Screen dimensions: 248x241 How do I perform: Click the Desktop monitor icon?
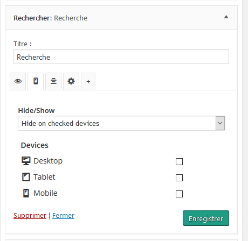[x=26, y=161]
